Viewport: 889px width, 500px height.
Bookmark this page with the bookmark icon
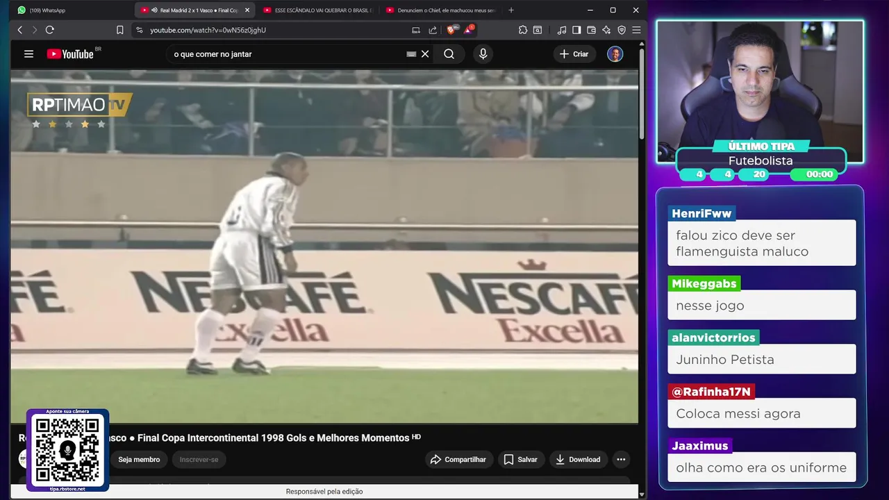(x=120, y=30)
